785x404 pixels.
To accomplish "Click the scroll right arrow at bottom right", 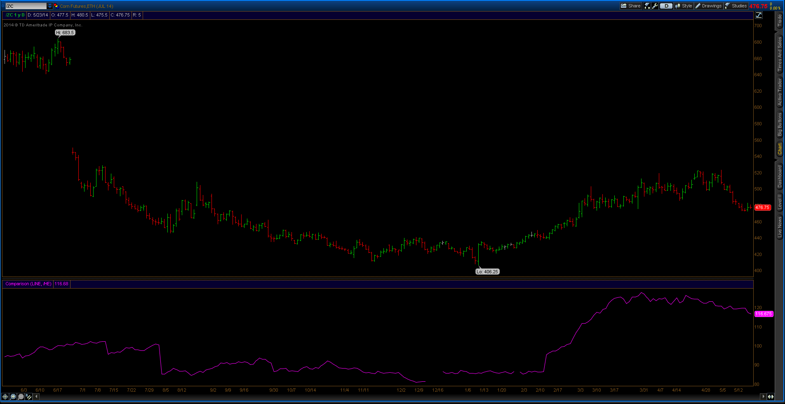I will coord(763,397).
